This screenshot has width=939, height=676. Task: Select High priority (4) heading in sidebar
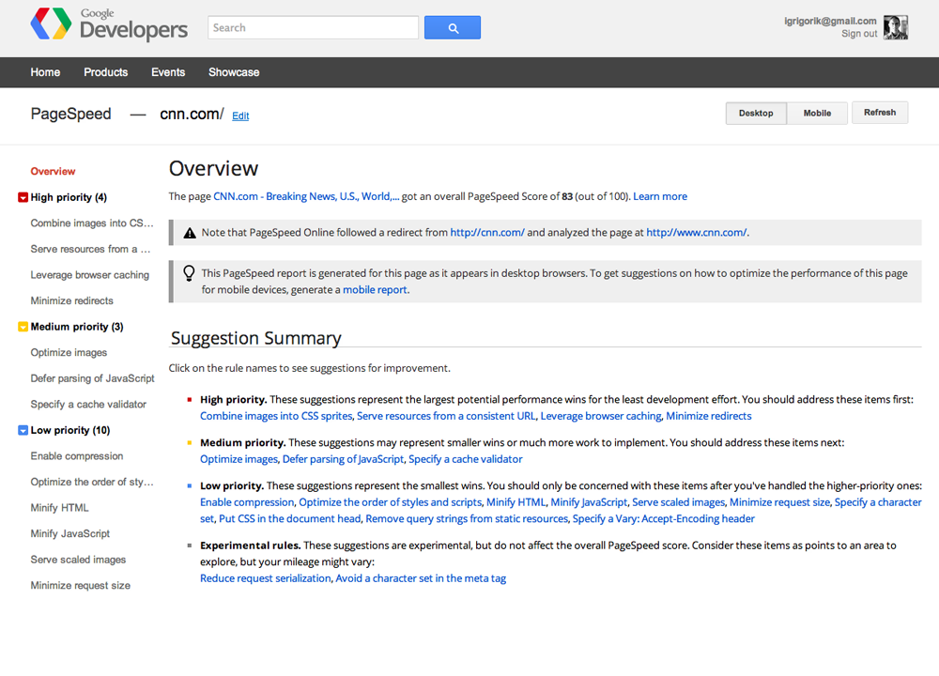69,197
